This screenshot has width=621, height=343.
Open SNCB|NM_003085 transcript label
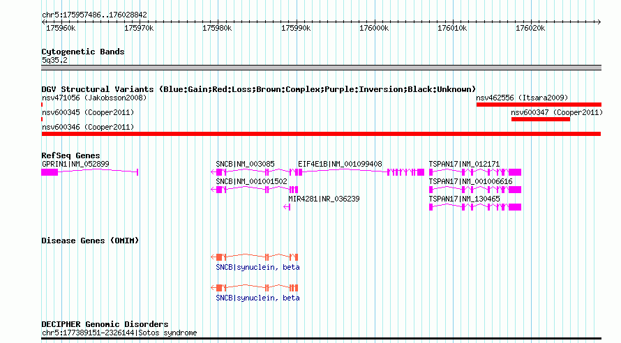[245, 164]
